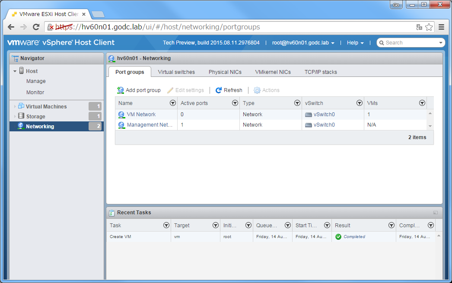Select Monitor under Host in Navigator

(35, 92)
